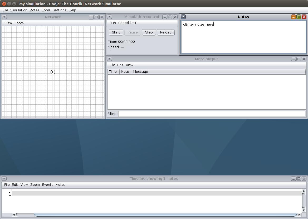Minimize the main Cooja application window
The width and height of the screenshot is (308, 219).
9,4
